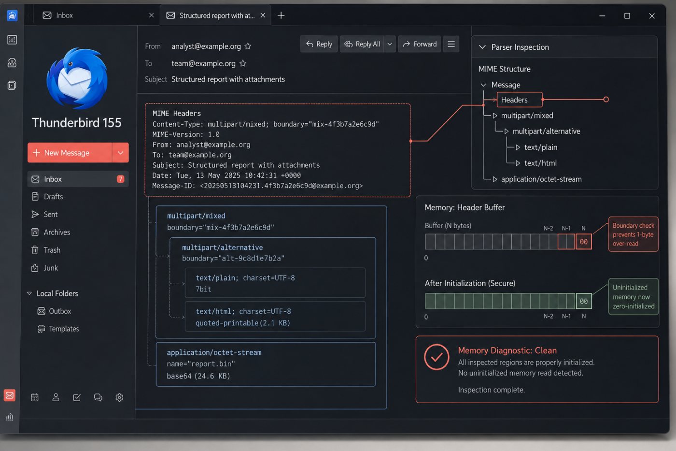Compose with the New Message button
Screen dimensions: 676x451
coord(70,153)
